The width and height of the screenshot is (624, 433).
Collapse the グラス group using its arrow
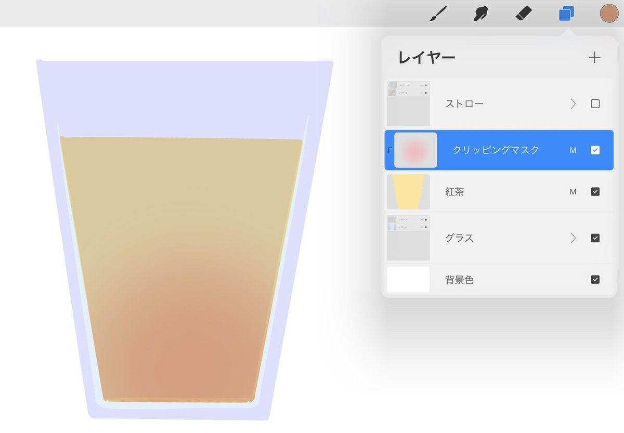point(573,238)
